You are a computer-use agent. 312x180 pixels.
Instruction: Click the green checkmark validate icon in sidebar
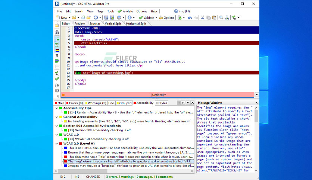click(x=57, y=79)
